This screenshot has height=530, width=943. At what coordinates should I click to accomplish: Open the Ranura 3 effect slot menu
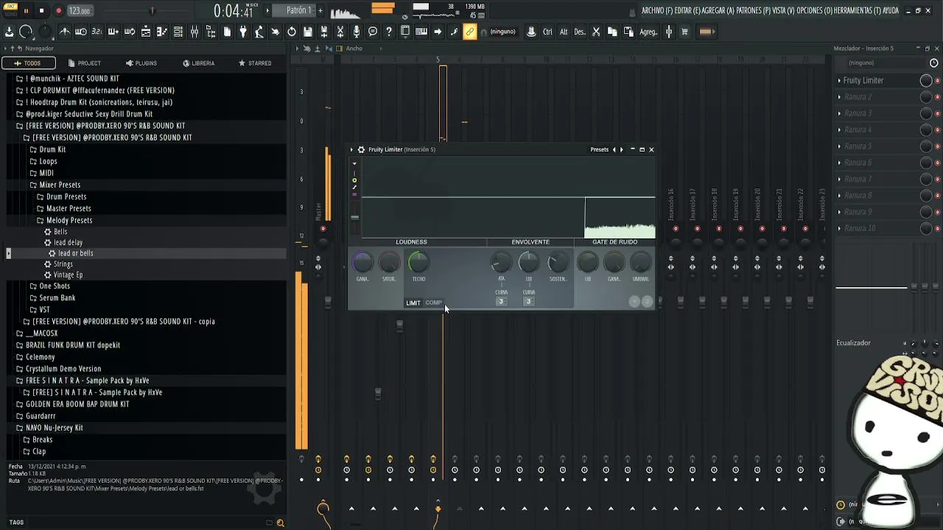click(839, 113)
